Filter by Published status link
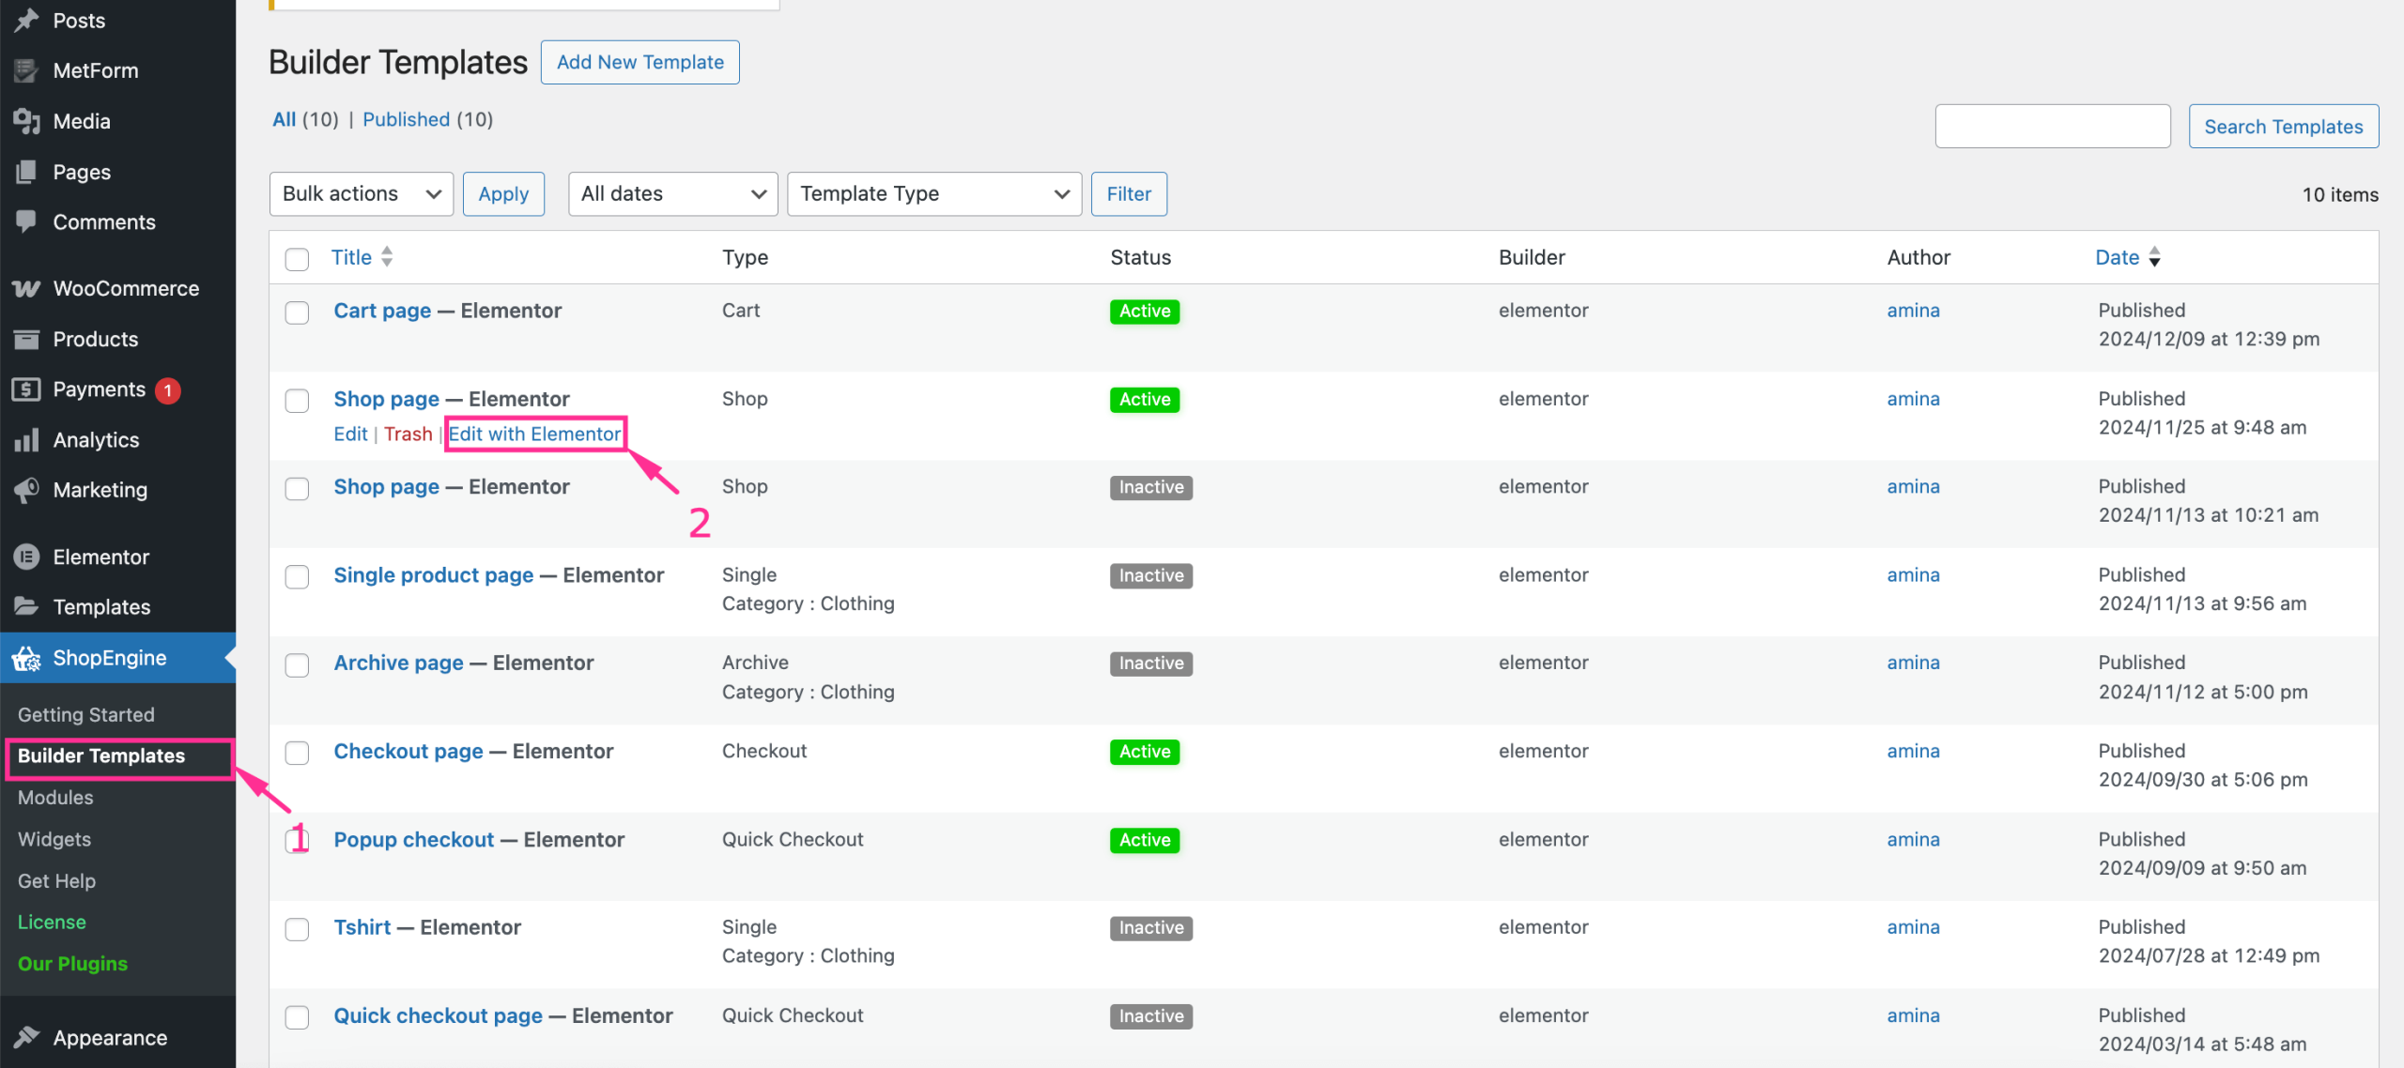 coord(407,119)
